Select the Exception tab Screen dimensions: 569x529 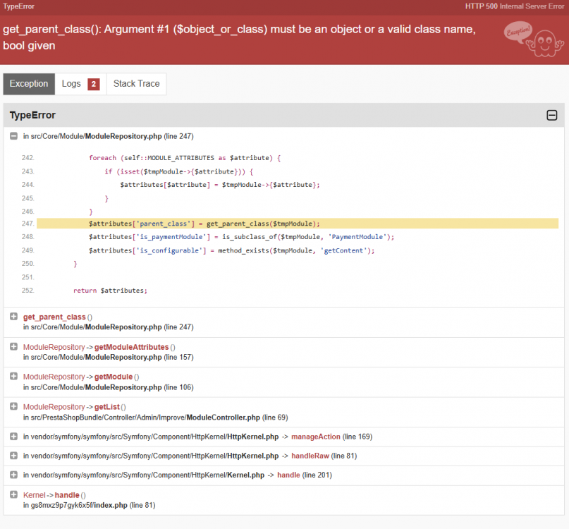click(28, 83)
